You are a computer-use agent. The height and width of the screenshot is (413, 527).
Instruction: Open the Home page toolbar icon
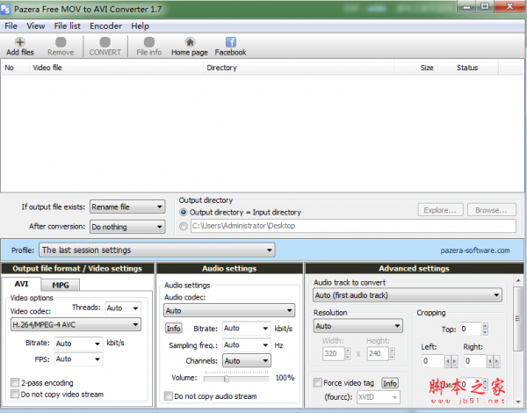pos(189,46)
